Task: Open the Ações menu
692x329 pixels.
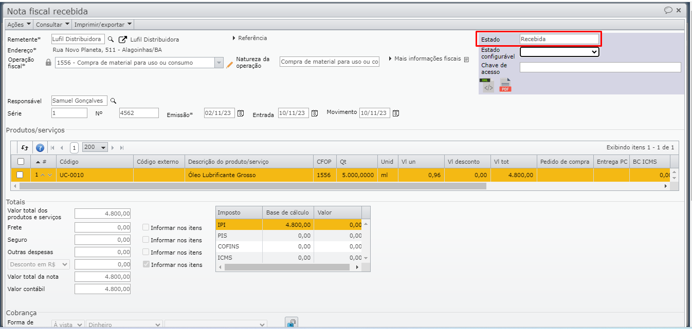Action: (x=19, y=24)
